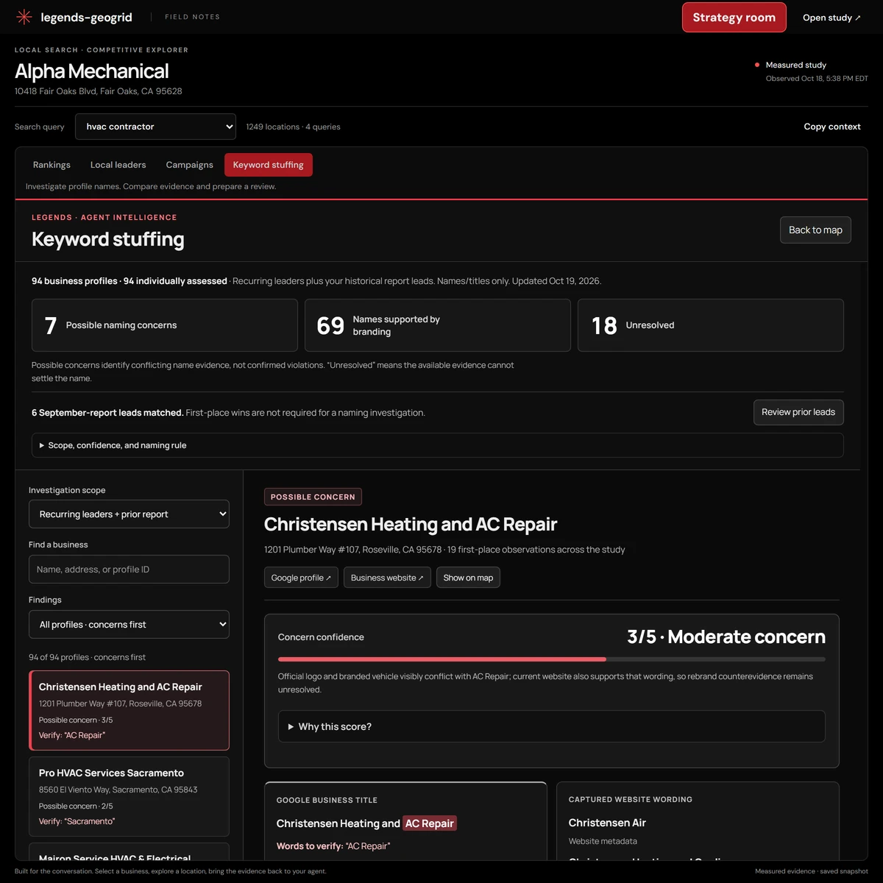This screenshot has width=883, height=883.
Task: Expand Scope, confidence, and naming rule
Action: tap(437, 445)
